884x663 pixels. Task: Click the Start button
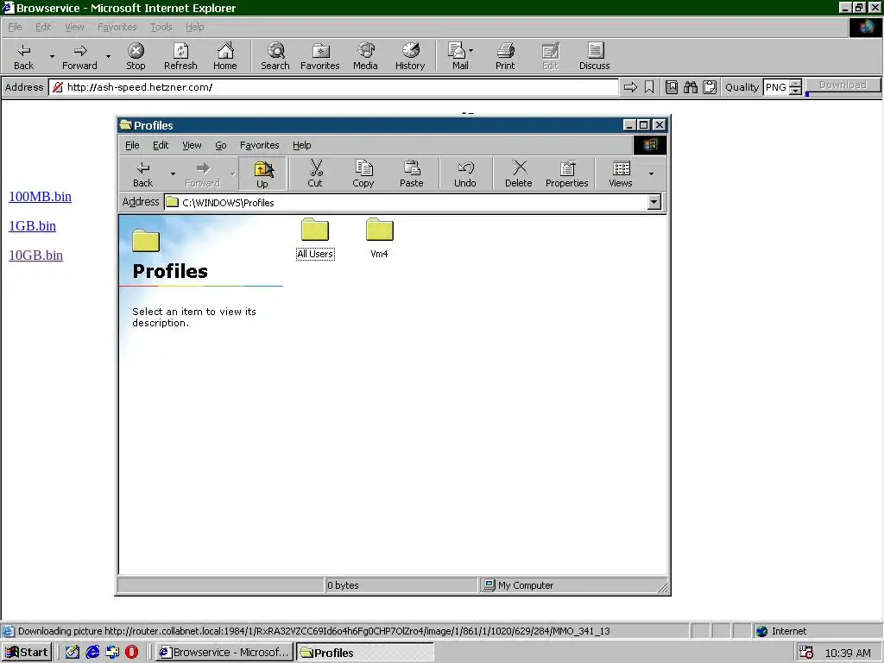(x=27, y=653)
